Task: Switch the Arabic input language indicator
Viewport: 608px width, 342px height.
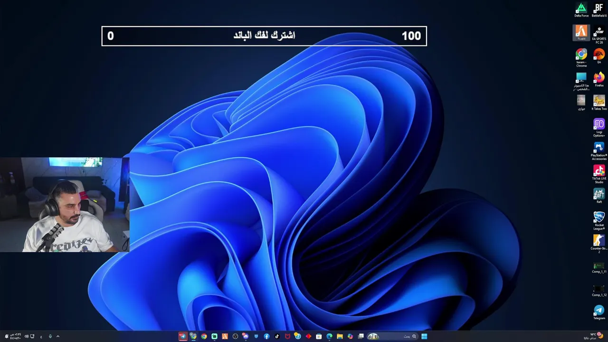Action: [41, 336]
